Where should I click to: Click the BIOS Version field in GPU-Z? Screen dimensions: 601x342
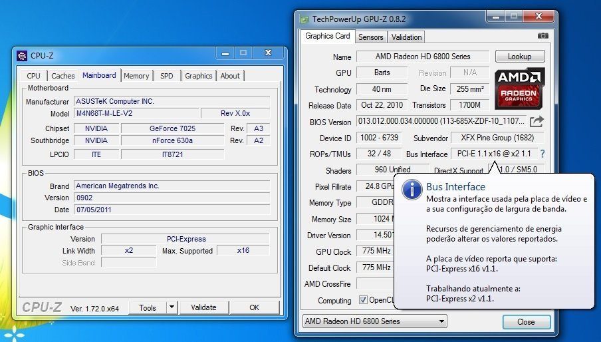(441, 121)
